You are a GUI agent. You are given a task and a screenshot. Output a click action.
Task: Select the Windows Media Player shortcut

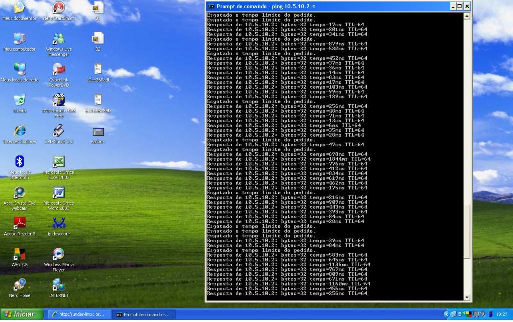(59, 260)
